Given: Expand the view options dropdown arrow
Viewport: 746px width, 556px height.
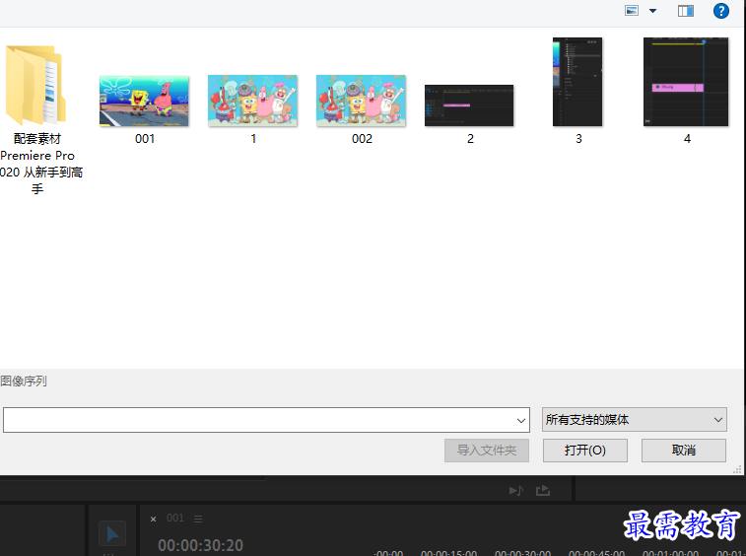Looking at the screenshot, I should coord(652,11).
